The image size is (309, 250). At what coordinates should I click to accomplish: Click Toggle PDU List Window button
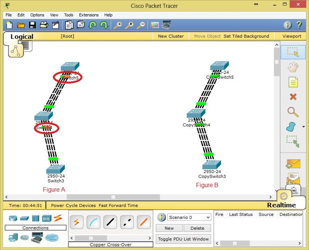183,239
